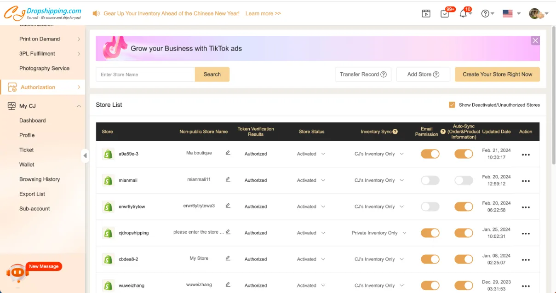Open the country flag language dropdown

tap(511, 14)
